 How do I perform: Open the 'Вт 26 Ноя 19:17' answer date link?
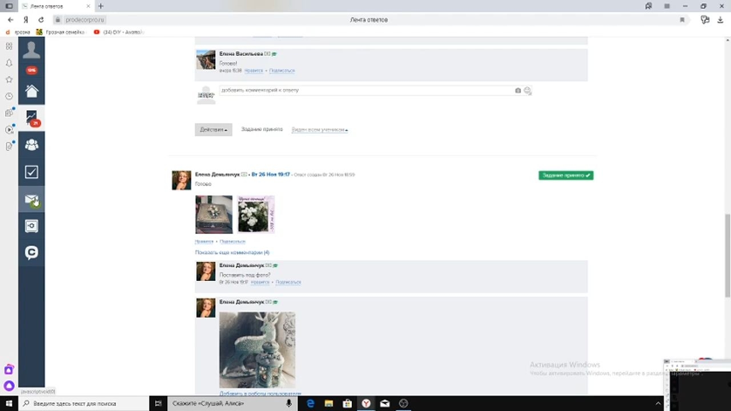pos(271,175)
